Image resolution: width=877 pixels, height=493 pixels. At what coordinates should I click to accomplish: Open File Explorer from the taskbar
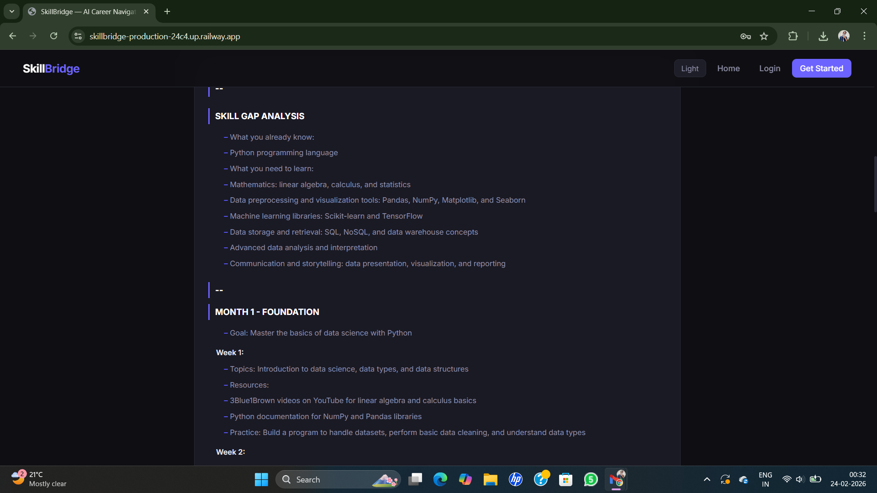[x=490, y=479]
